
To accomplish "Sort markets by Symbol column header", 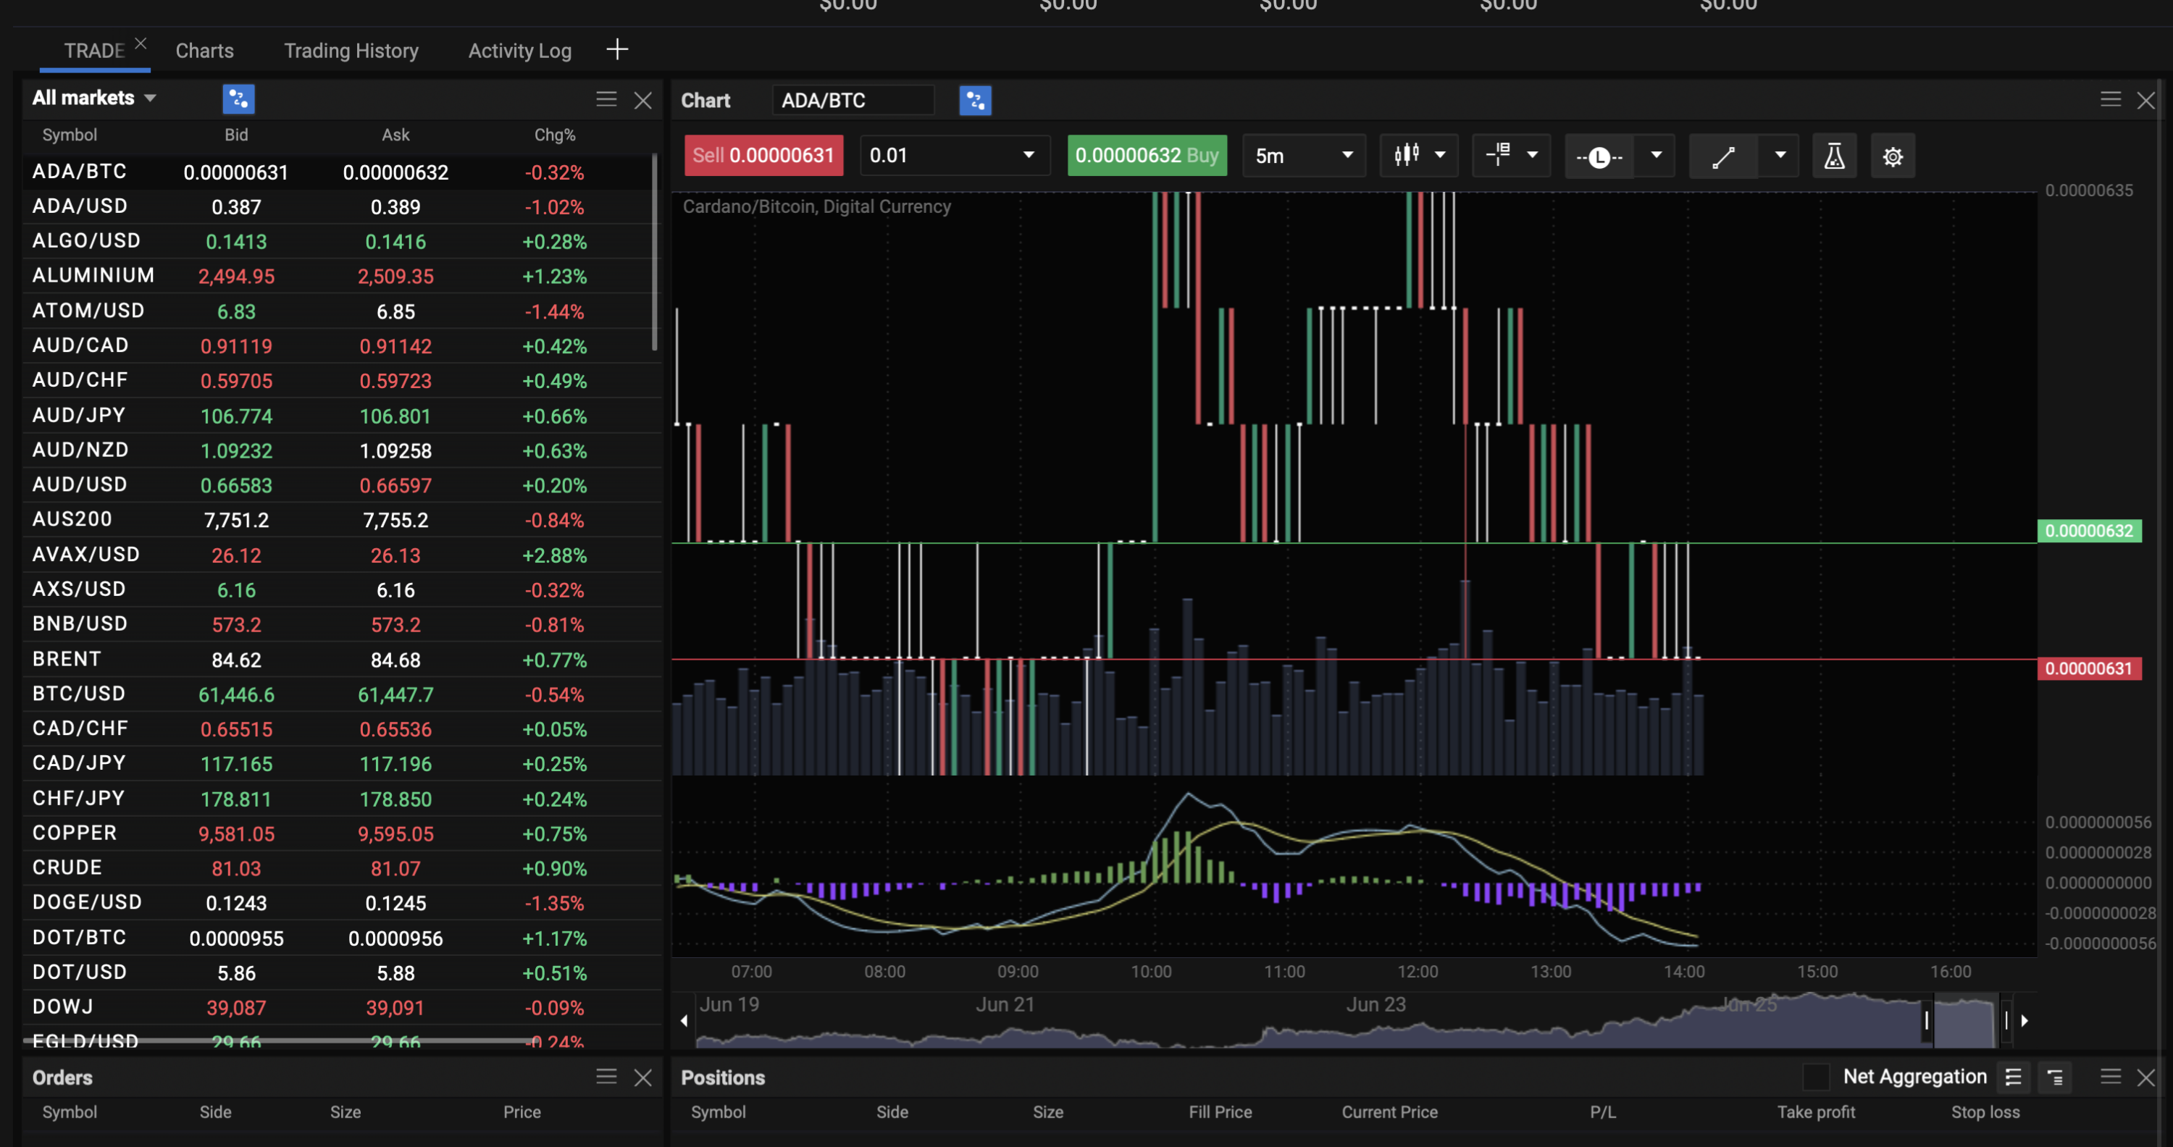I will coord(69,135).
